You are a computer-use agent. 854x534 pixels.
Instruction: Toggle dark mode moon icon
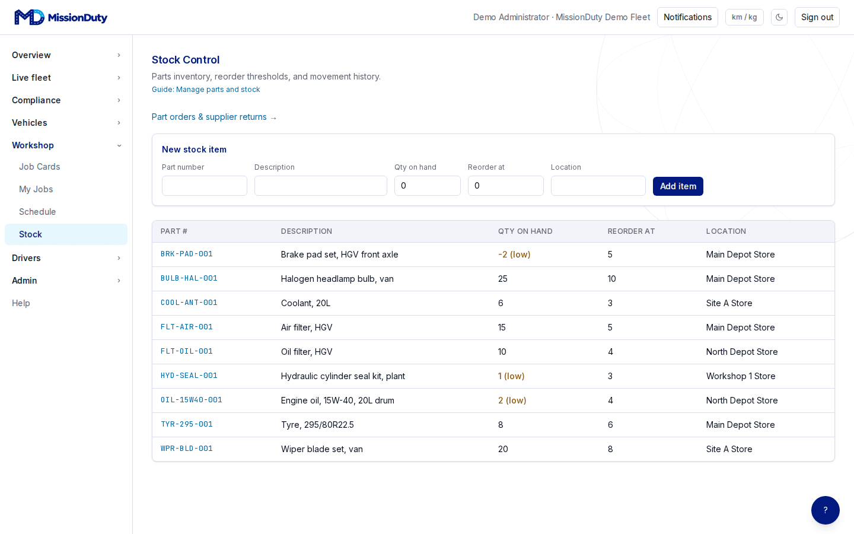coord(779,17)
